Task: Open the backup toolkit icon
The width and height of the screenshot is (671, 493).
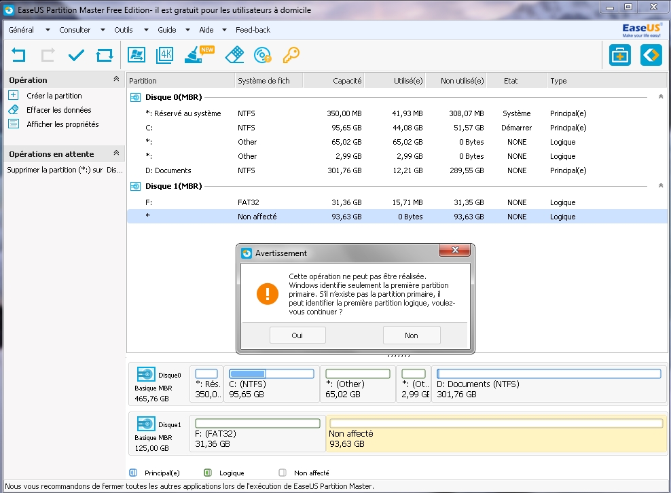Action: tap(619, 55)
